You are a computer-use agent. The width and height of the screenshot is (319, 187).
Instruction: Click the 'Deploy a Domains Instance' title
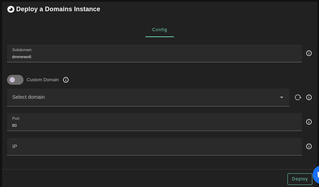pos(58,9)
